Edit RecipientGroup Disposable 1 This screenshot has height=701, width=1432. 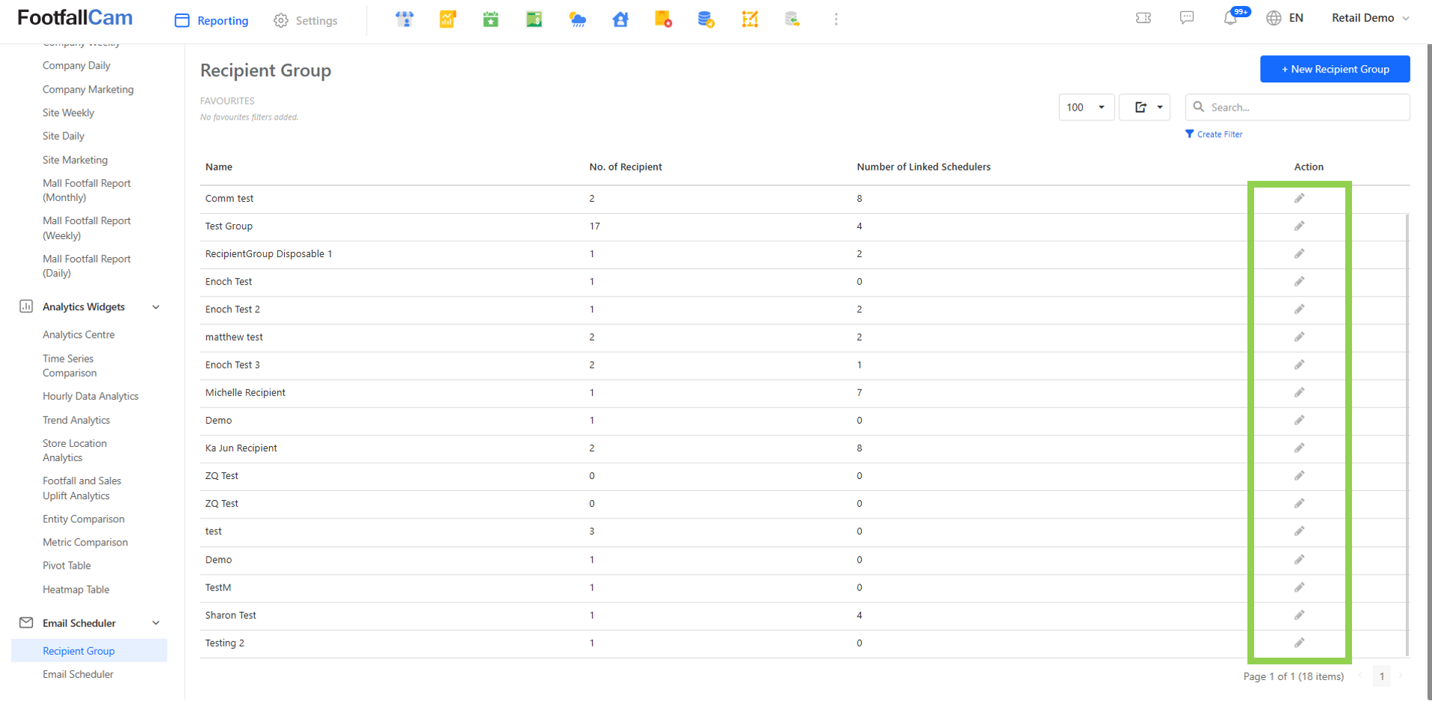pyautogui.click(x=1300, y=254)
